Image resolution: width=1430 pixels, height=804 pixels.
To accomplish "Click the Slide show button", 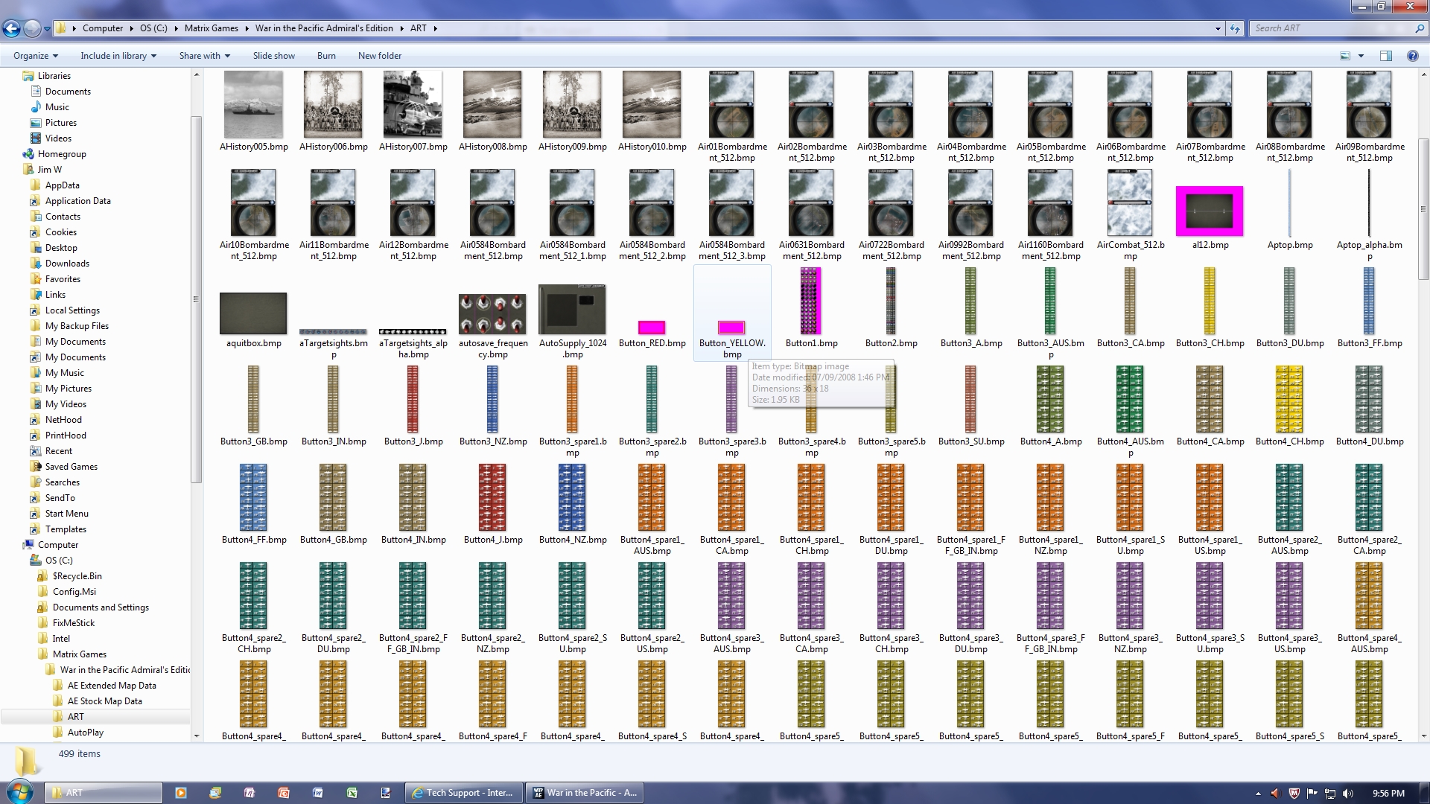I will point(273,56).
